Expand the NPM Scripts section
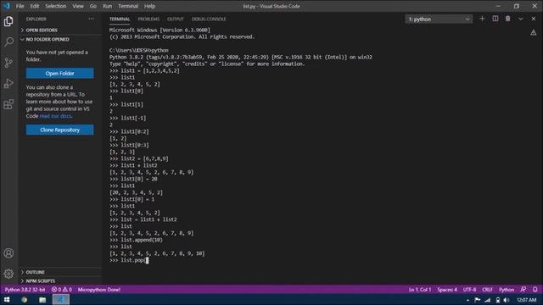Screen dimensions: 543x305 point(60,280)
